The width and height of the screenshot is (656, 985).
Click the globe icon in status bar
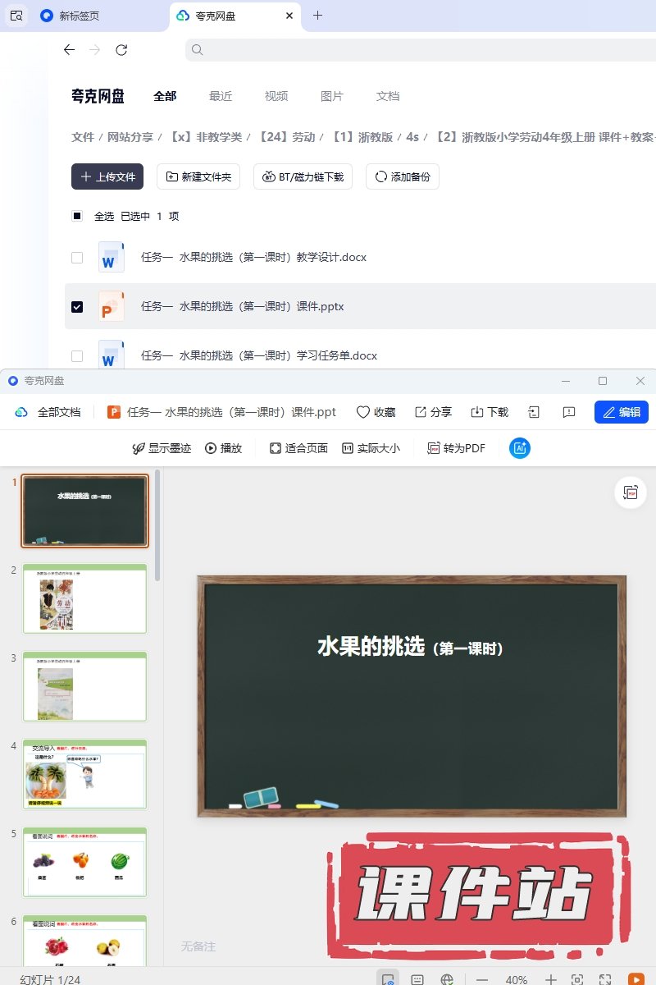pyautogui.click(x=447, y=979)
